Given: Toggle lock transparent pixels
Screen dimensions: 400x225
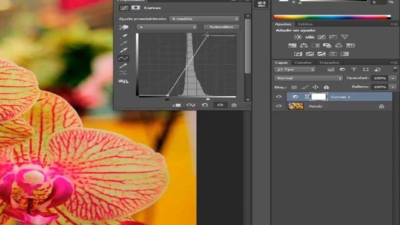Looking at the screenshot, I should [294, 87].
